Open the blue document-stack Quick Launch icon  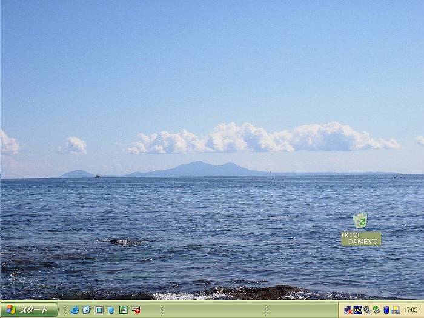[111, 310]
